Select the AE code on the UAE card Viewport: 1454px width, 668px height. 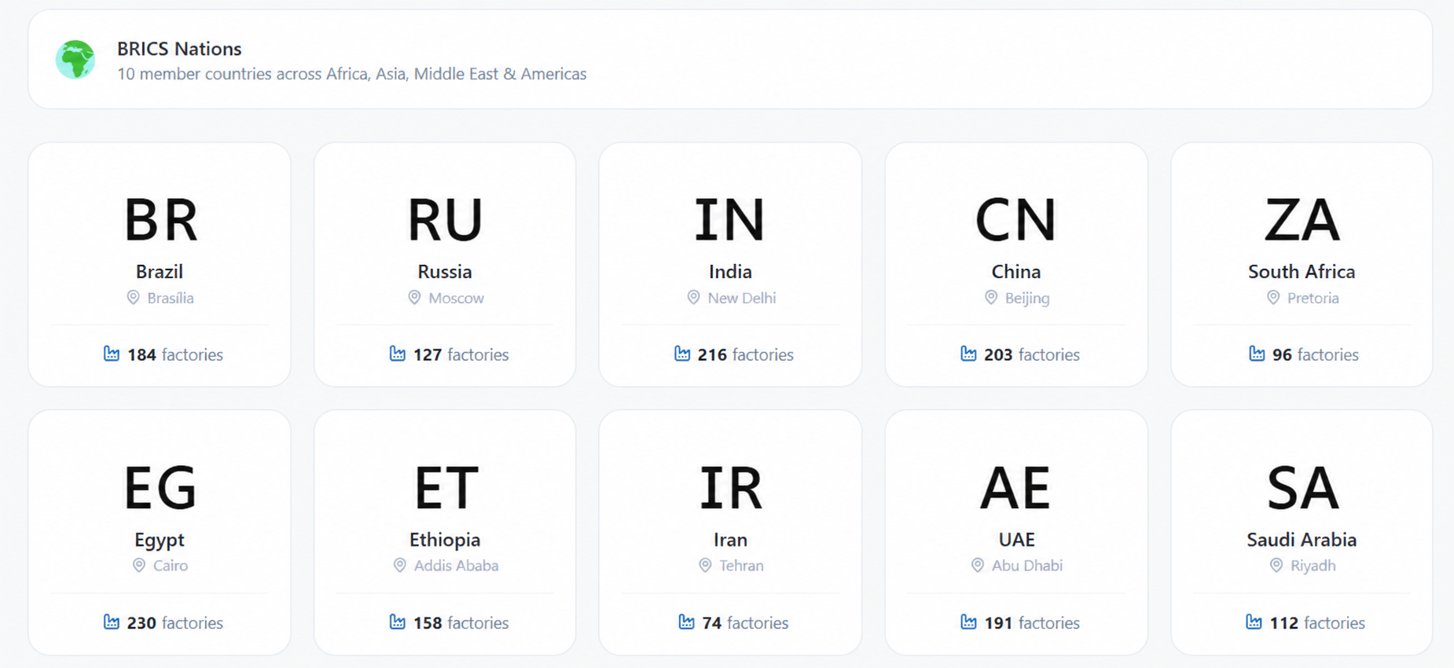1015,488
